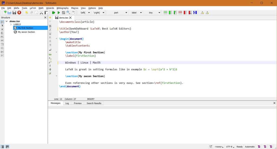Screen dimensions: 277x149
Task: Close the demo.tex editor tab
Action: pyautogui.click(x=70, y=18)
